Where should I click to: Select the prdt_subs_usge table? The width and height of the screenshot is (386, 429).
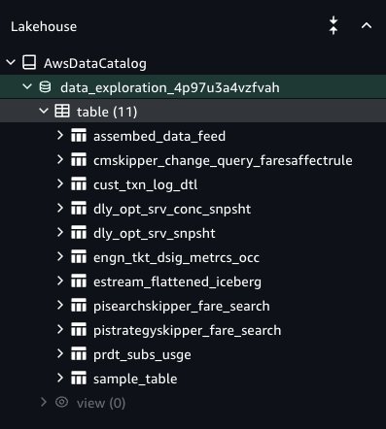(142, 354)
